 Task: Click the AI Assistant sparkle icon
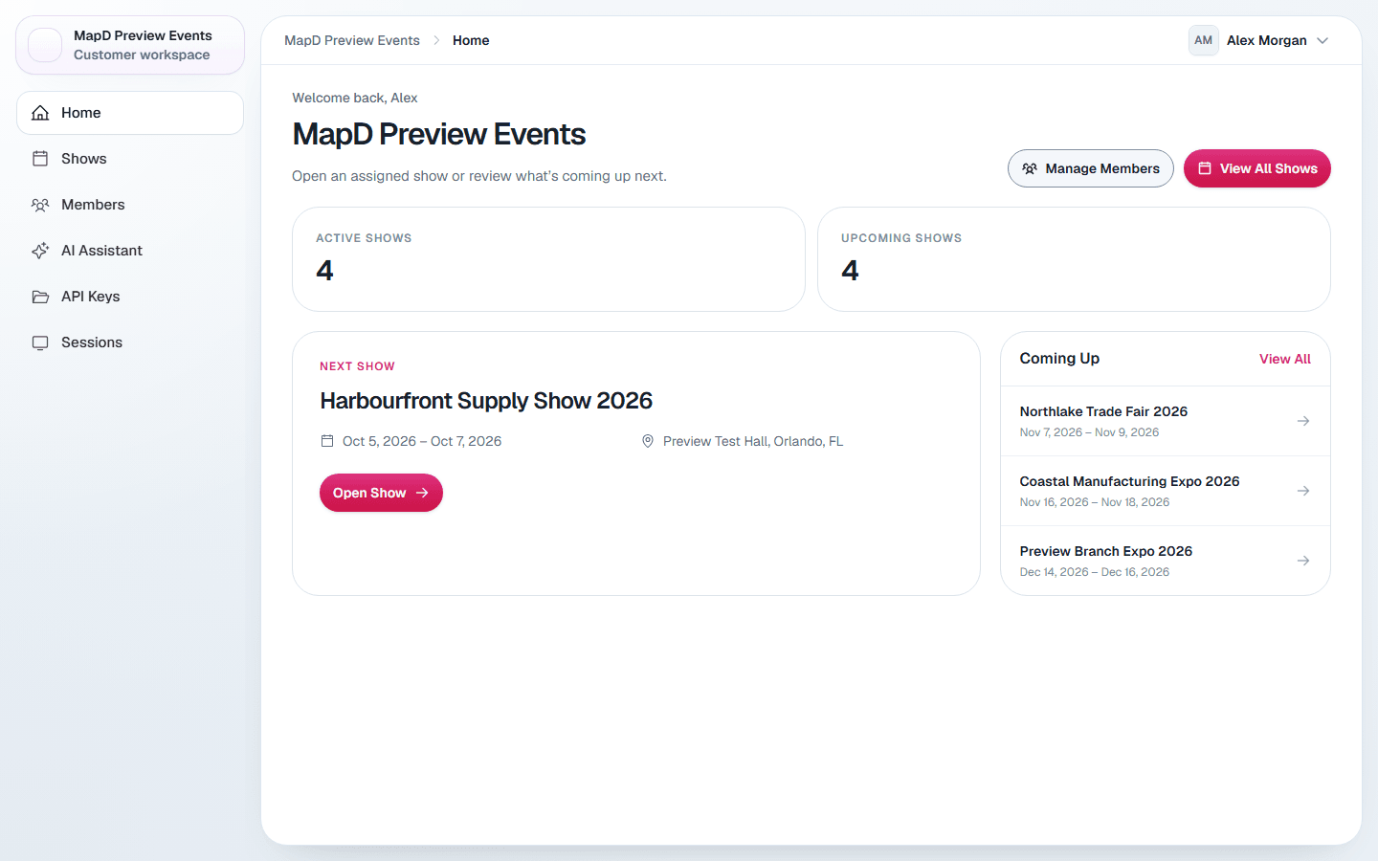(x=40, y=251)
